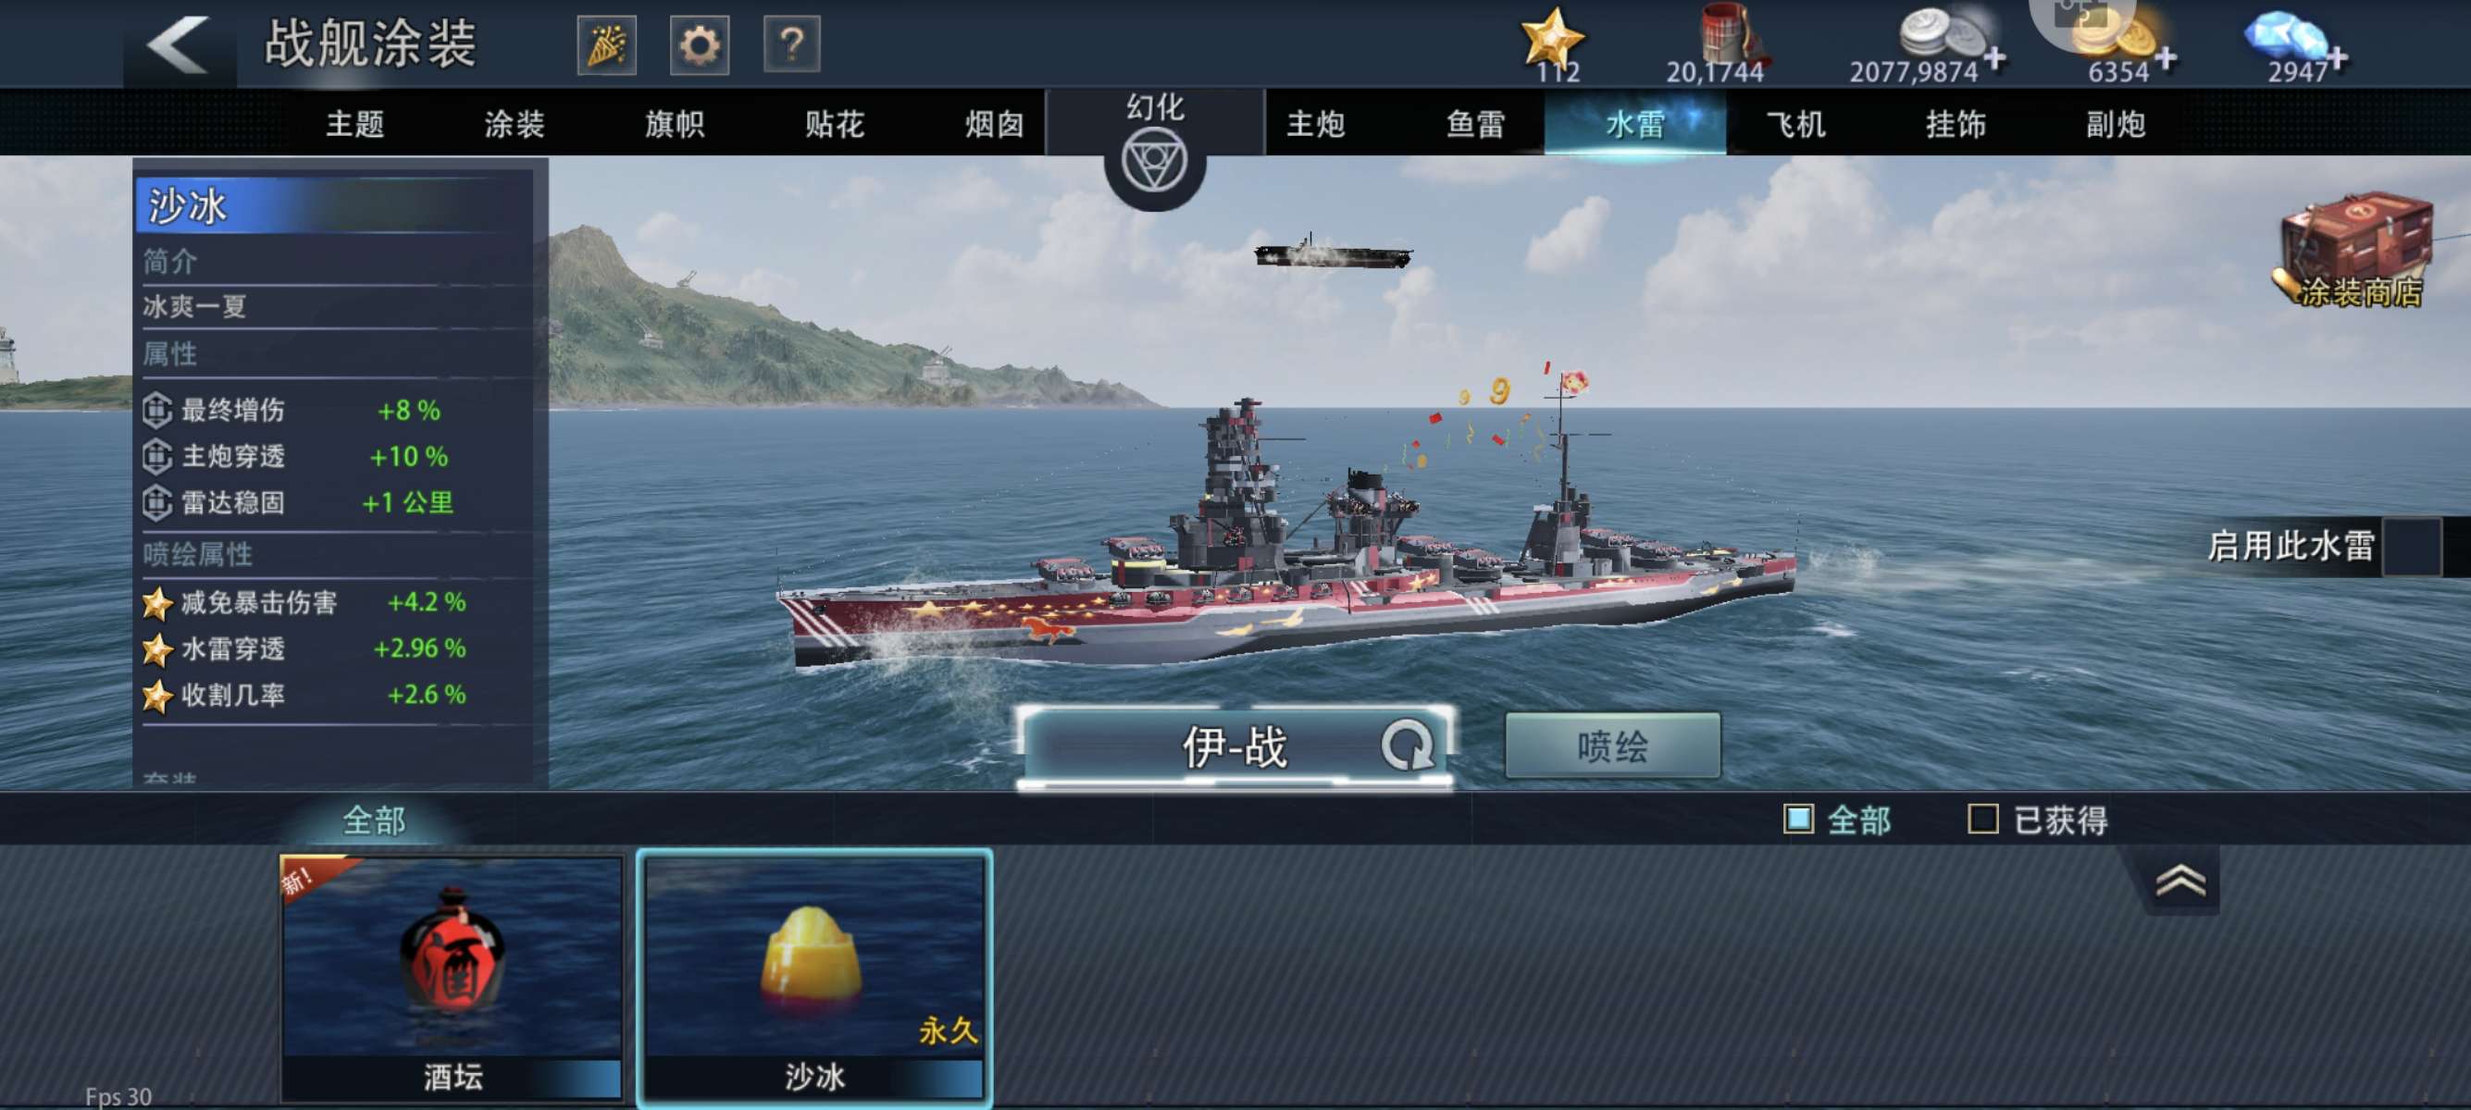This screenshot has height=1110, width=2471.
Task: Select the 沙冰 mine thumbnail
Action: [814, 977]
